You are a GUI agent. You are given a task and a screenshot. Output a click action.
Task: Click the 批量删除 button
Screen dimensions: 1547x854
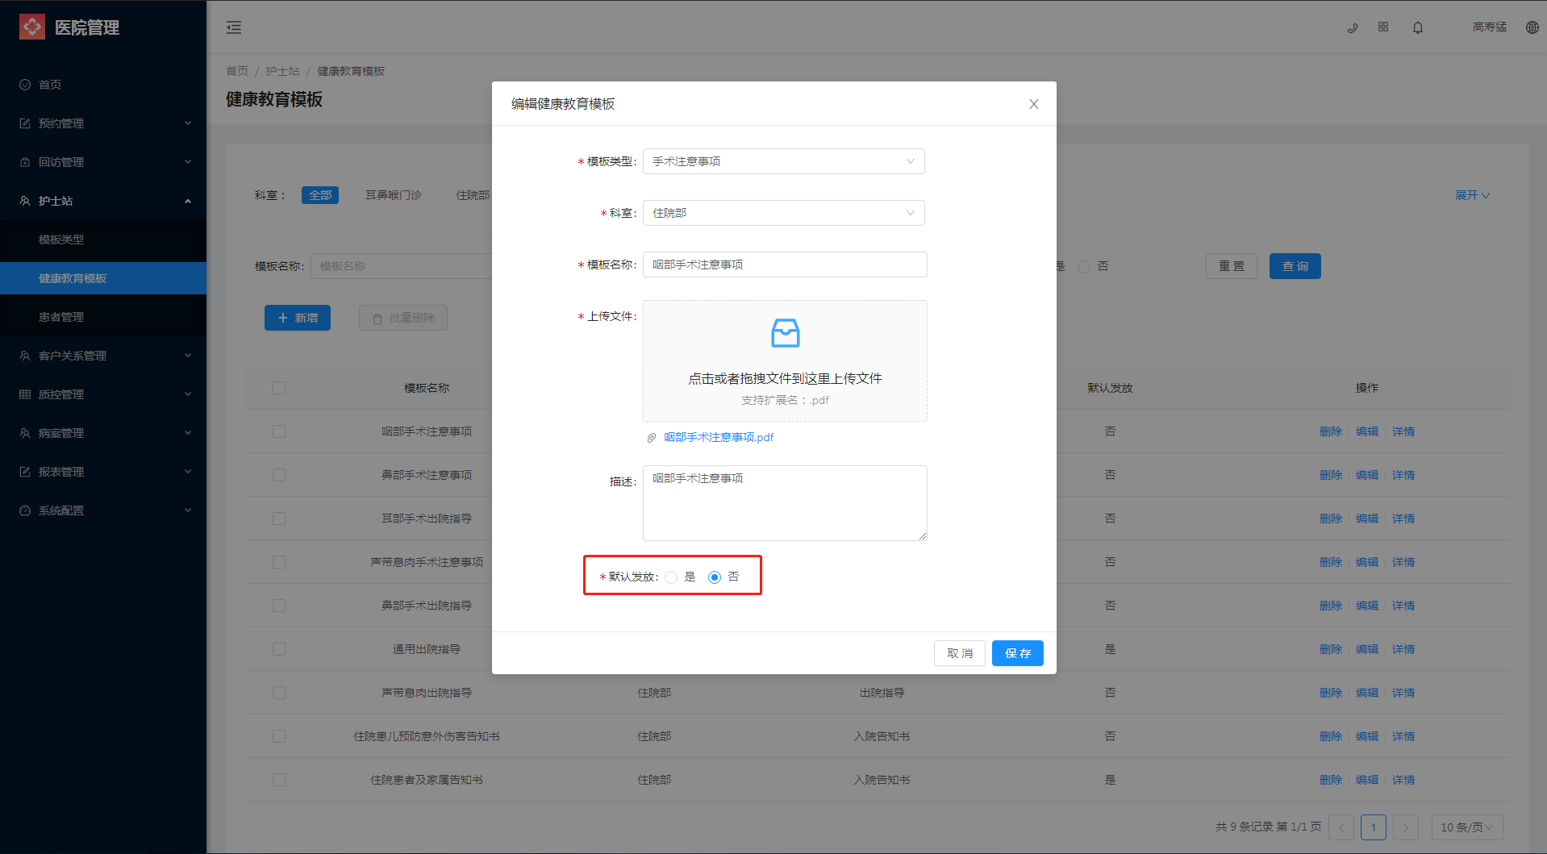click(x=403, y=318)
